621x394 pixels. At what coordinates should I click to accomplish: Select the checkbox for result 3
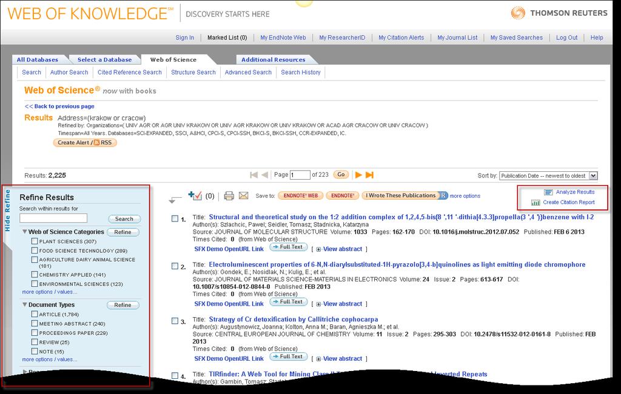point(175,321)
